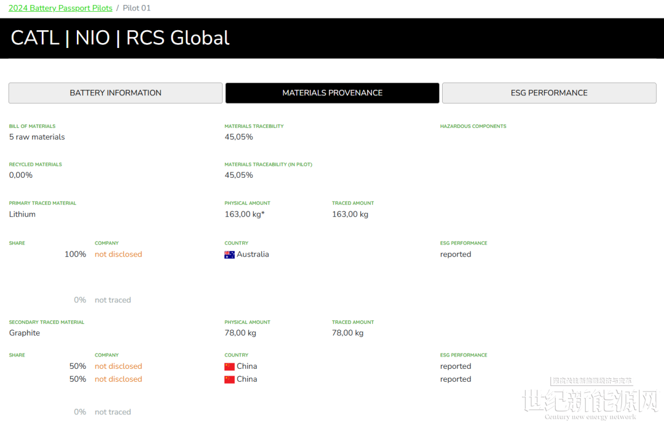Click the Graphite traced amount 78,00 kg value
The width and height of the screenshot is (664, 423).
347,333
